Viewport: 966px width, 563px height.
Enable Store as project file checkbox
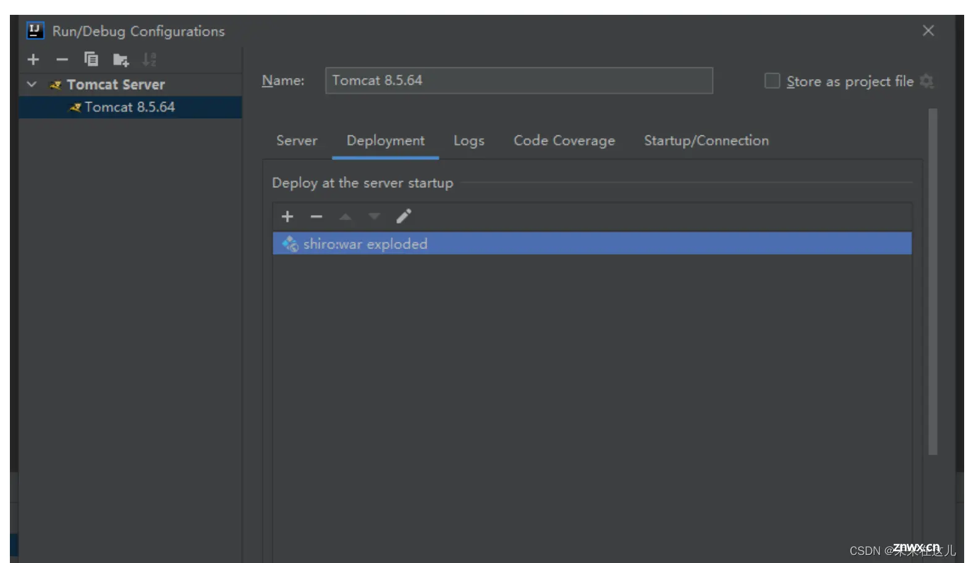coord(772,81)
